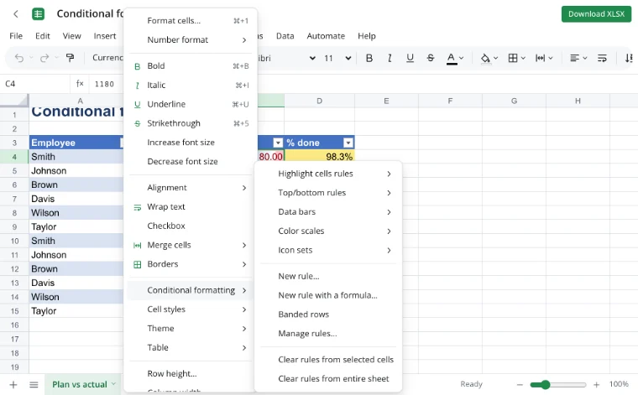This screenshot has height=395, width=638.
Task: Click the back arrow icon
Action: pos(16,13)
